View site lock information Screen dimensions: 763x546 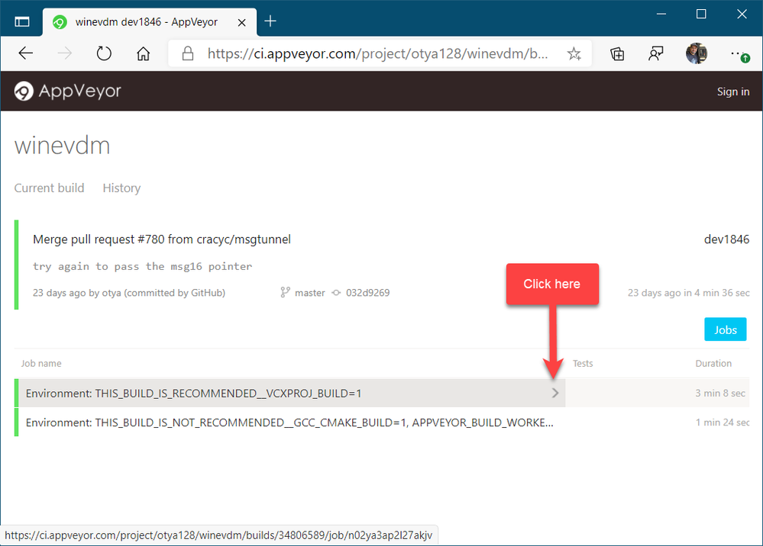188,53
